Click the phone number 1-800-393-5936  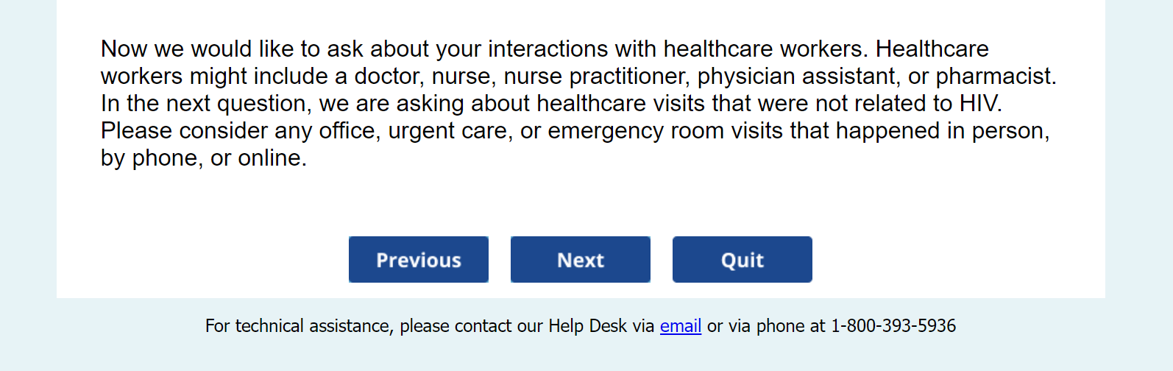pyautogui.click(x=893, y=326)
